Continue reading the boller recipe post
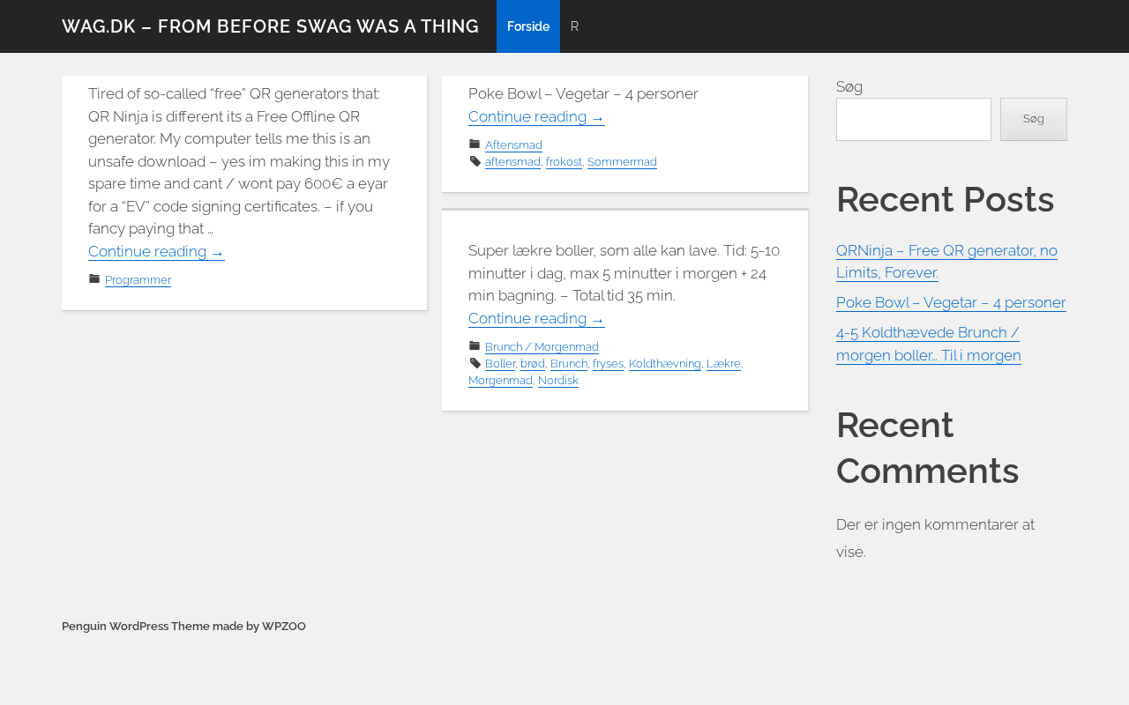This screenshot has height=705, width=1129. point(536,319)
